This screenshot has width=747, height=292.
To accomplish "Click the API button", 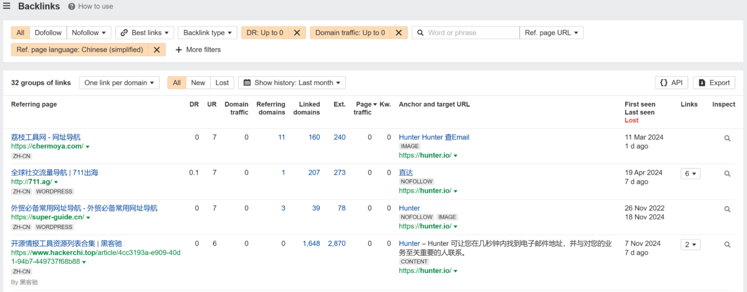I will click(672, 83).
